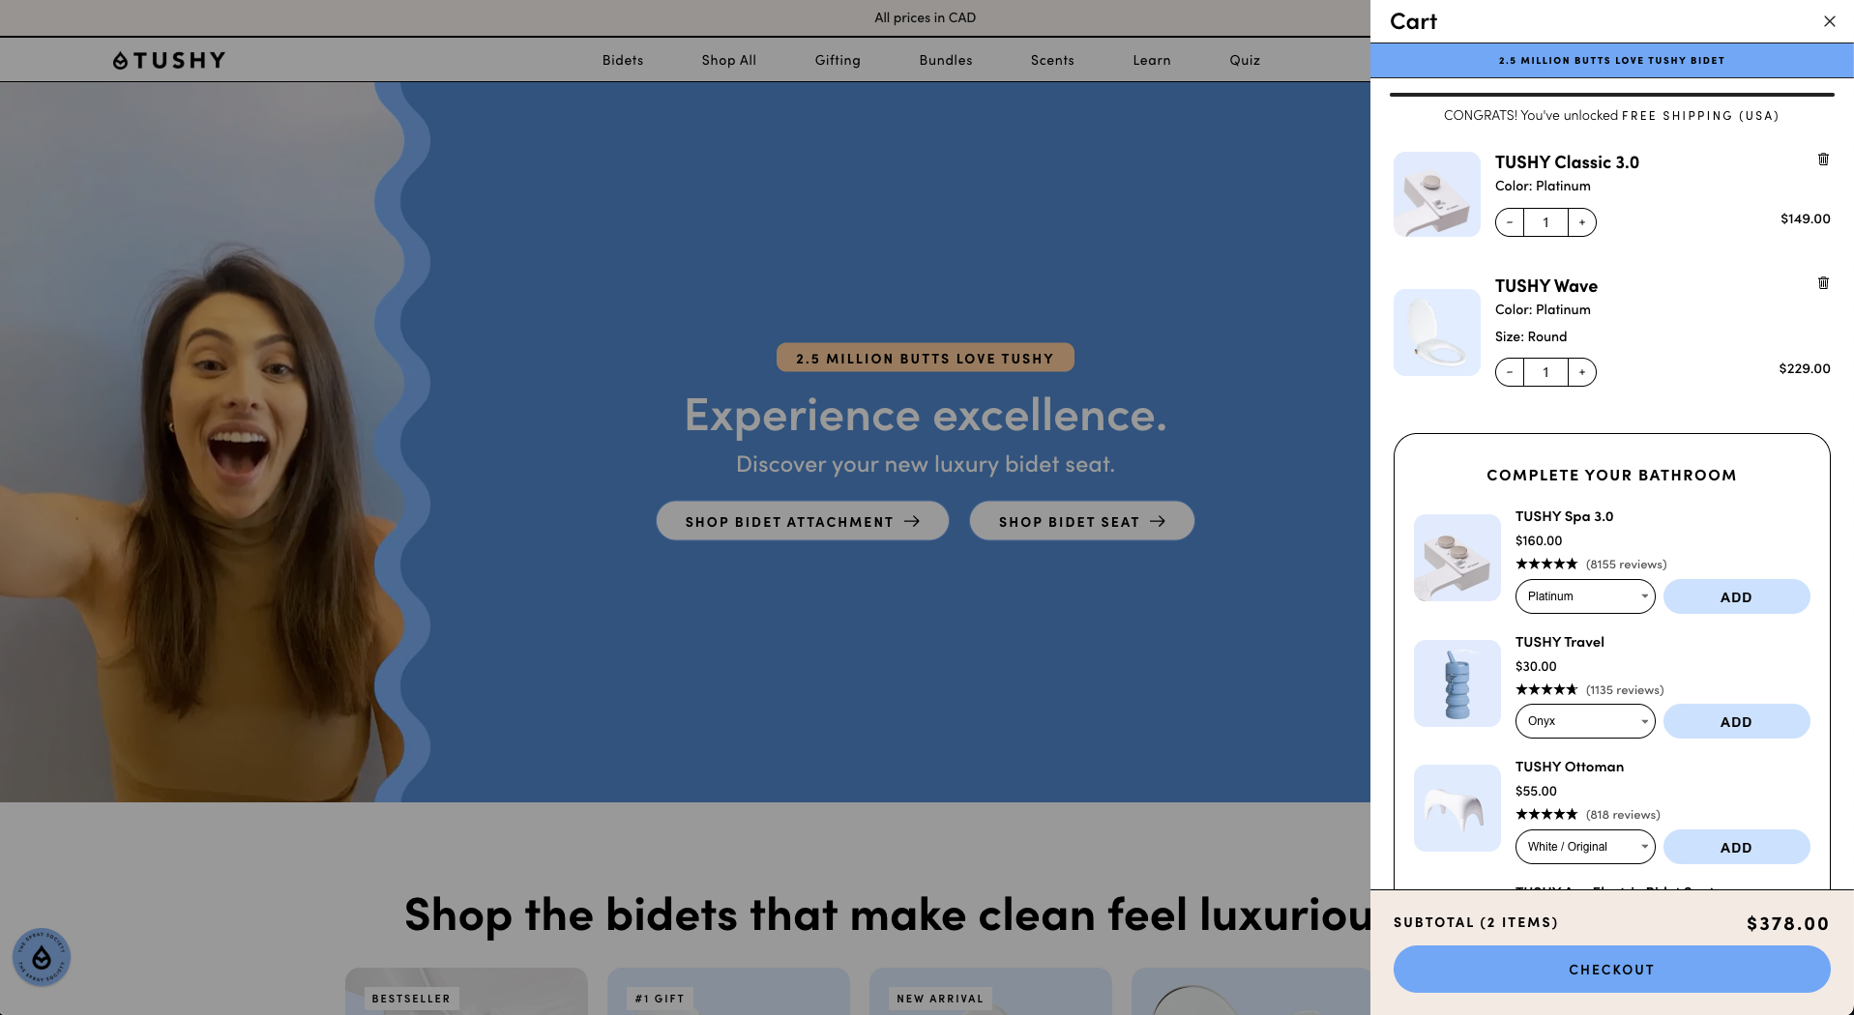
Task: Go to the Bundles menu item
Action: 946,60
